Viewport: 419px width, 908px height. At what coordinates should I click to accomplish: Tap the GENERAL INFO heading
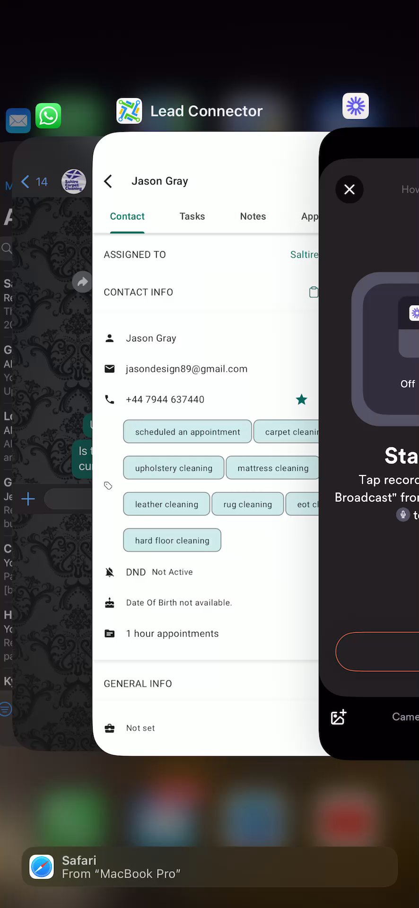coord(138,684)
